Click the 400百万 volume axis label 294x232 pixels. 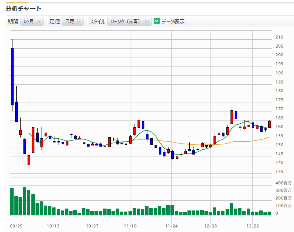(x=283, y=183)
